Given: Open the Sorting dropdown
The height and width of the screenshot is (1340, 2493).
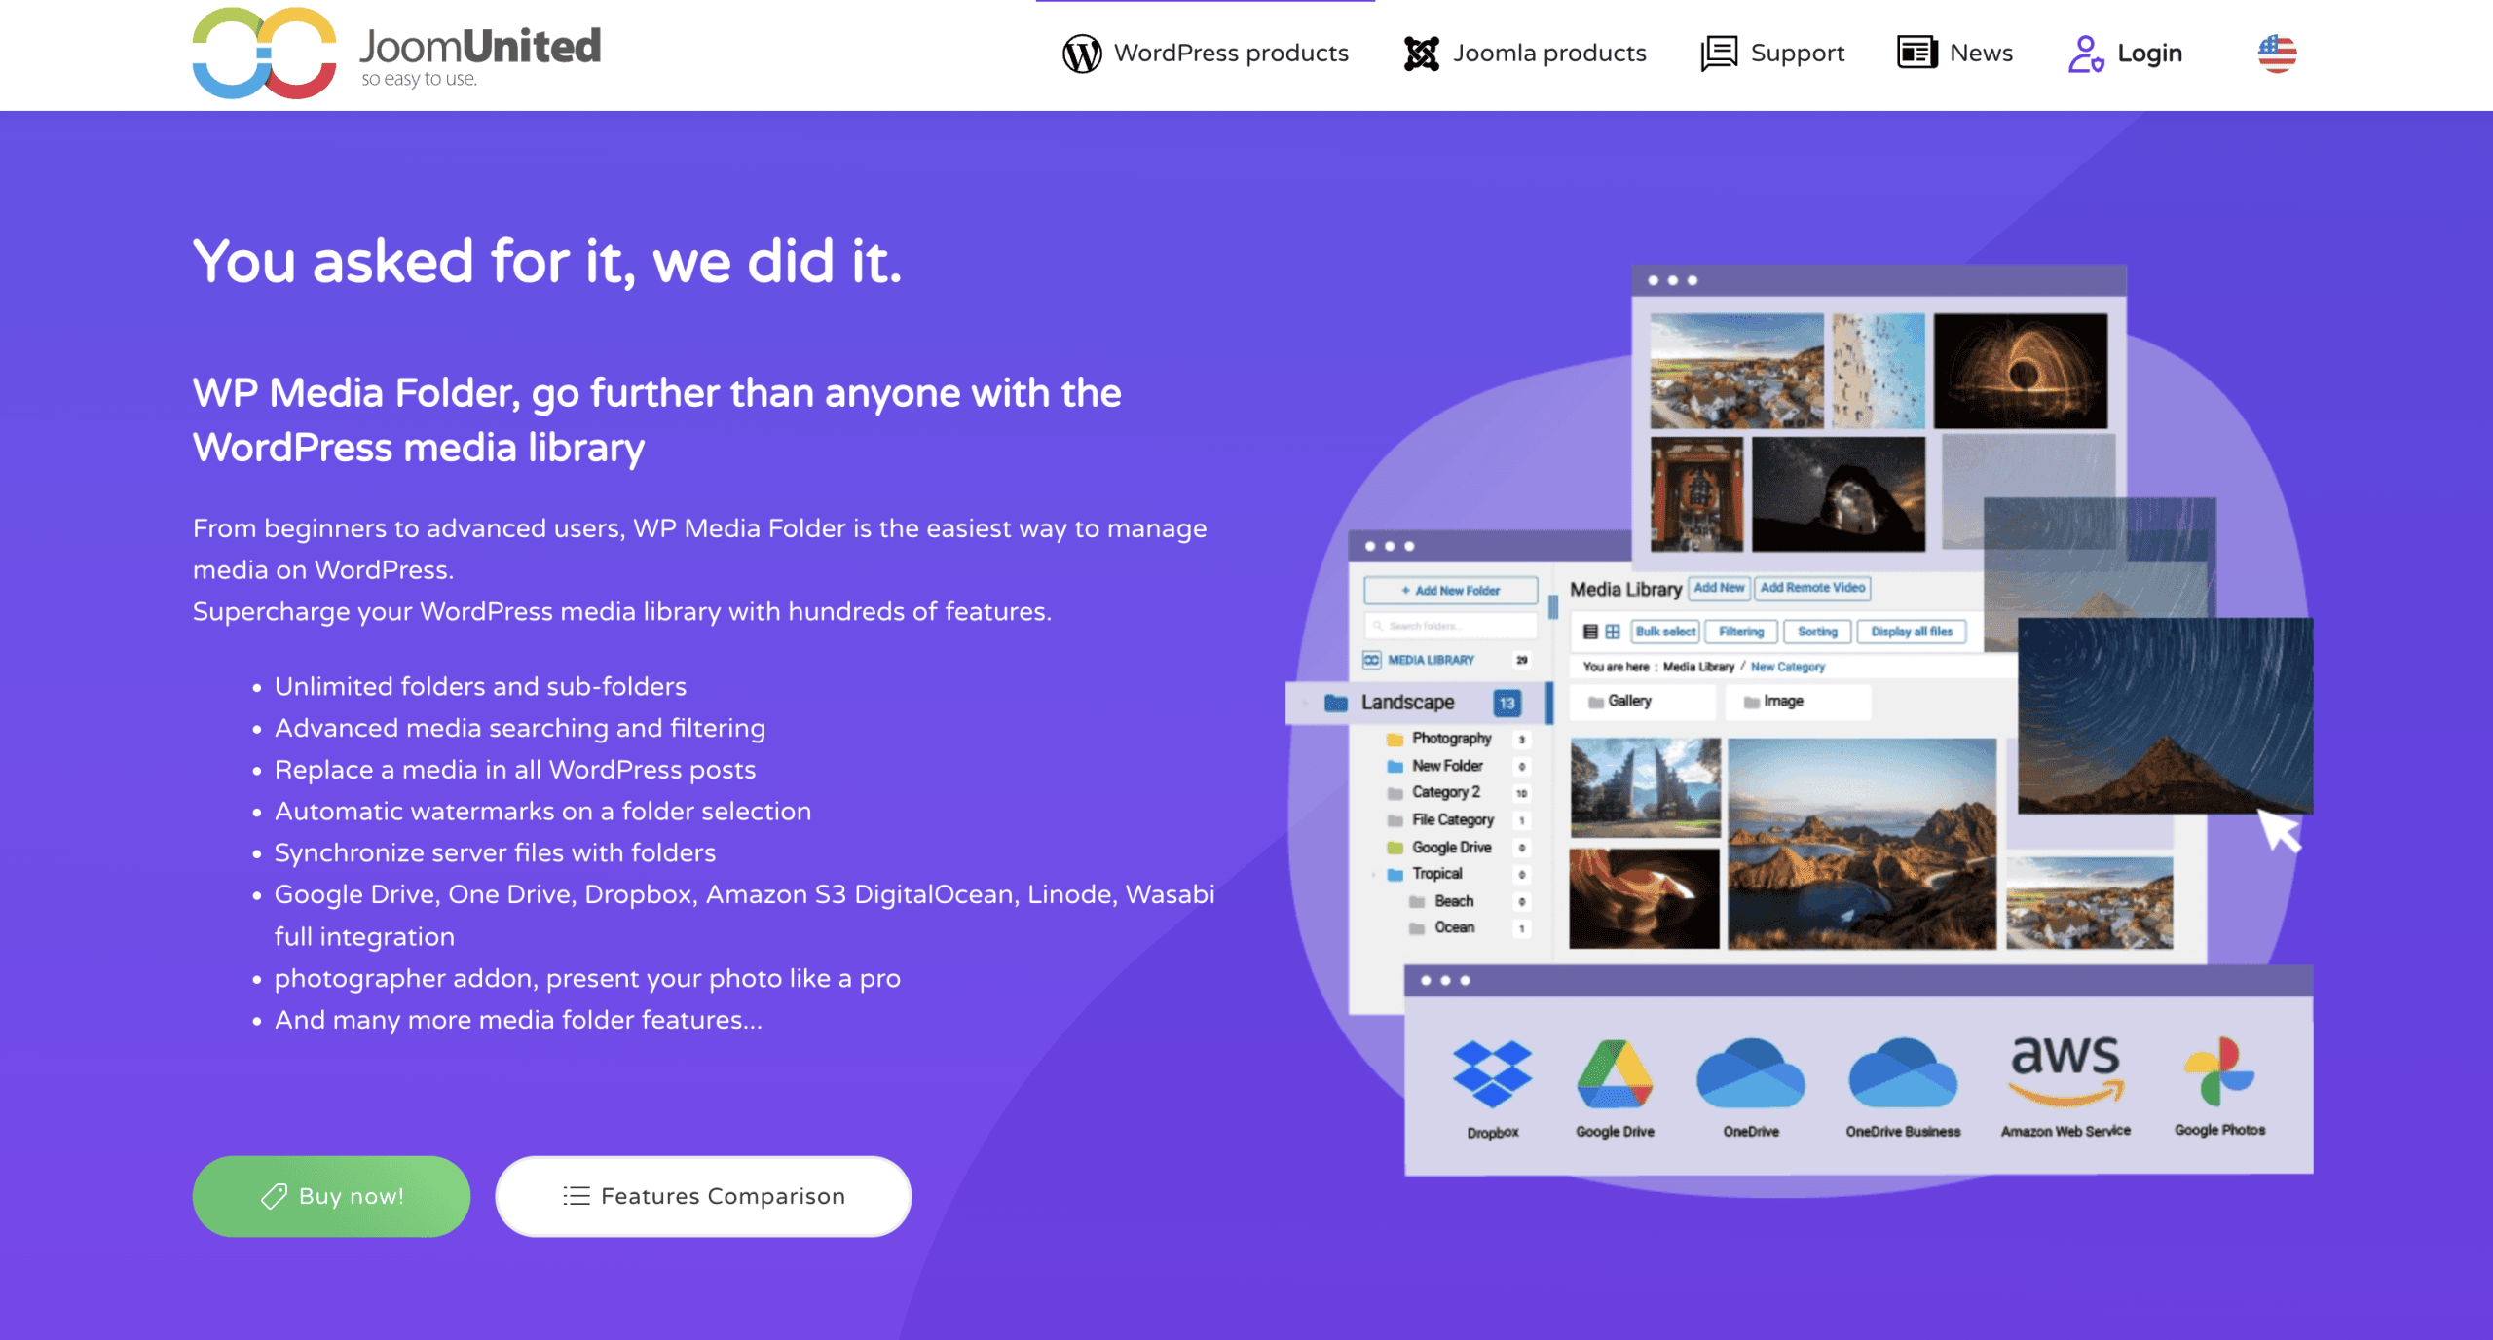Looking at the screenshot, I should [1817, 632].
